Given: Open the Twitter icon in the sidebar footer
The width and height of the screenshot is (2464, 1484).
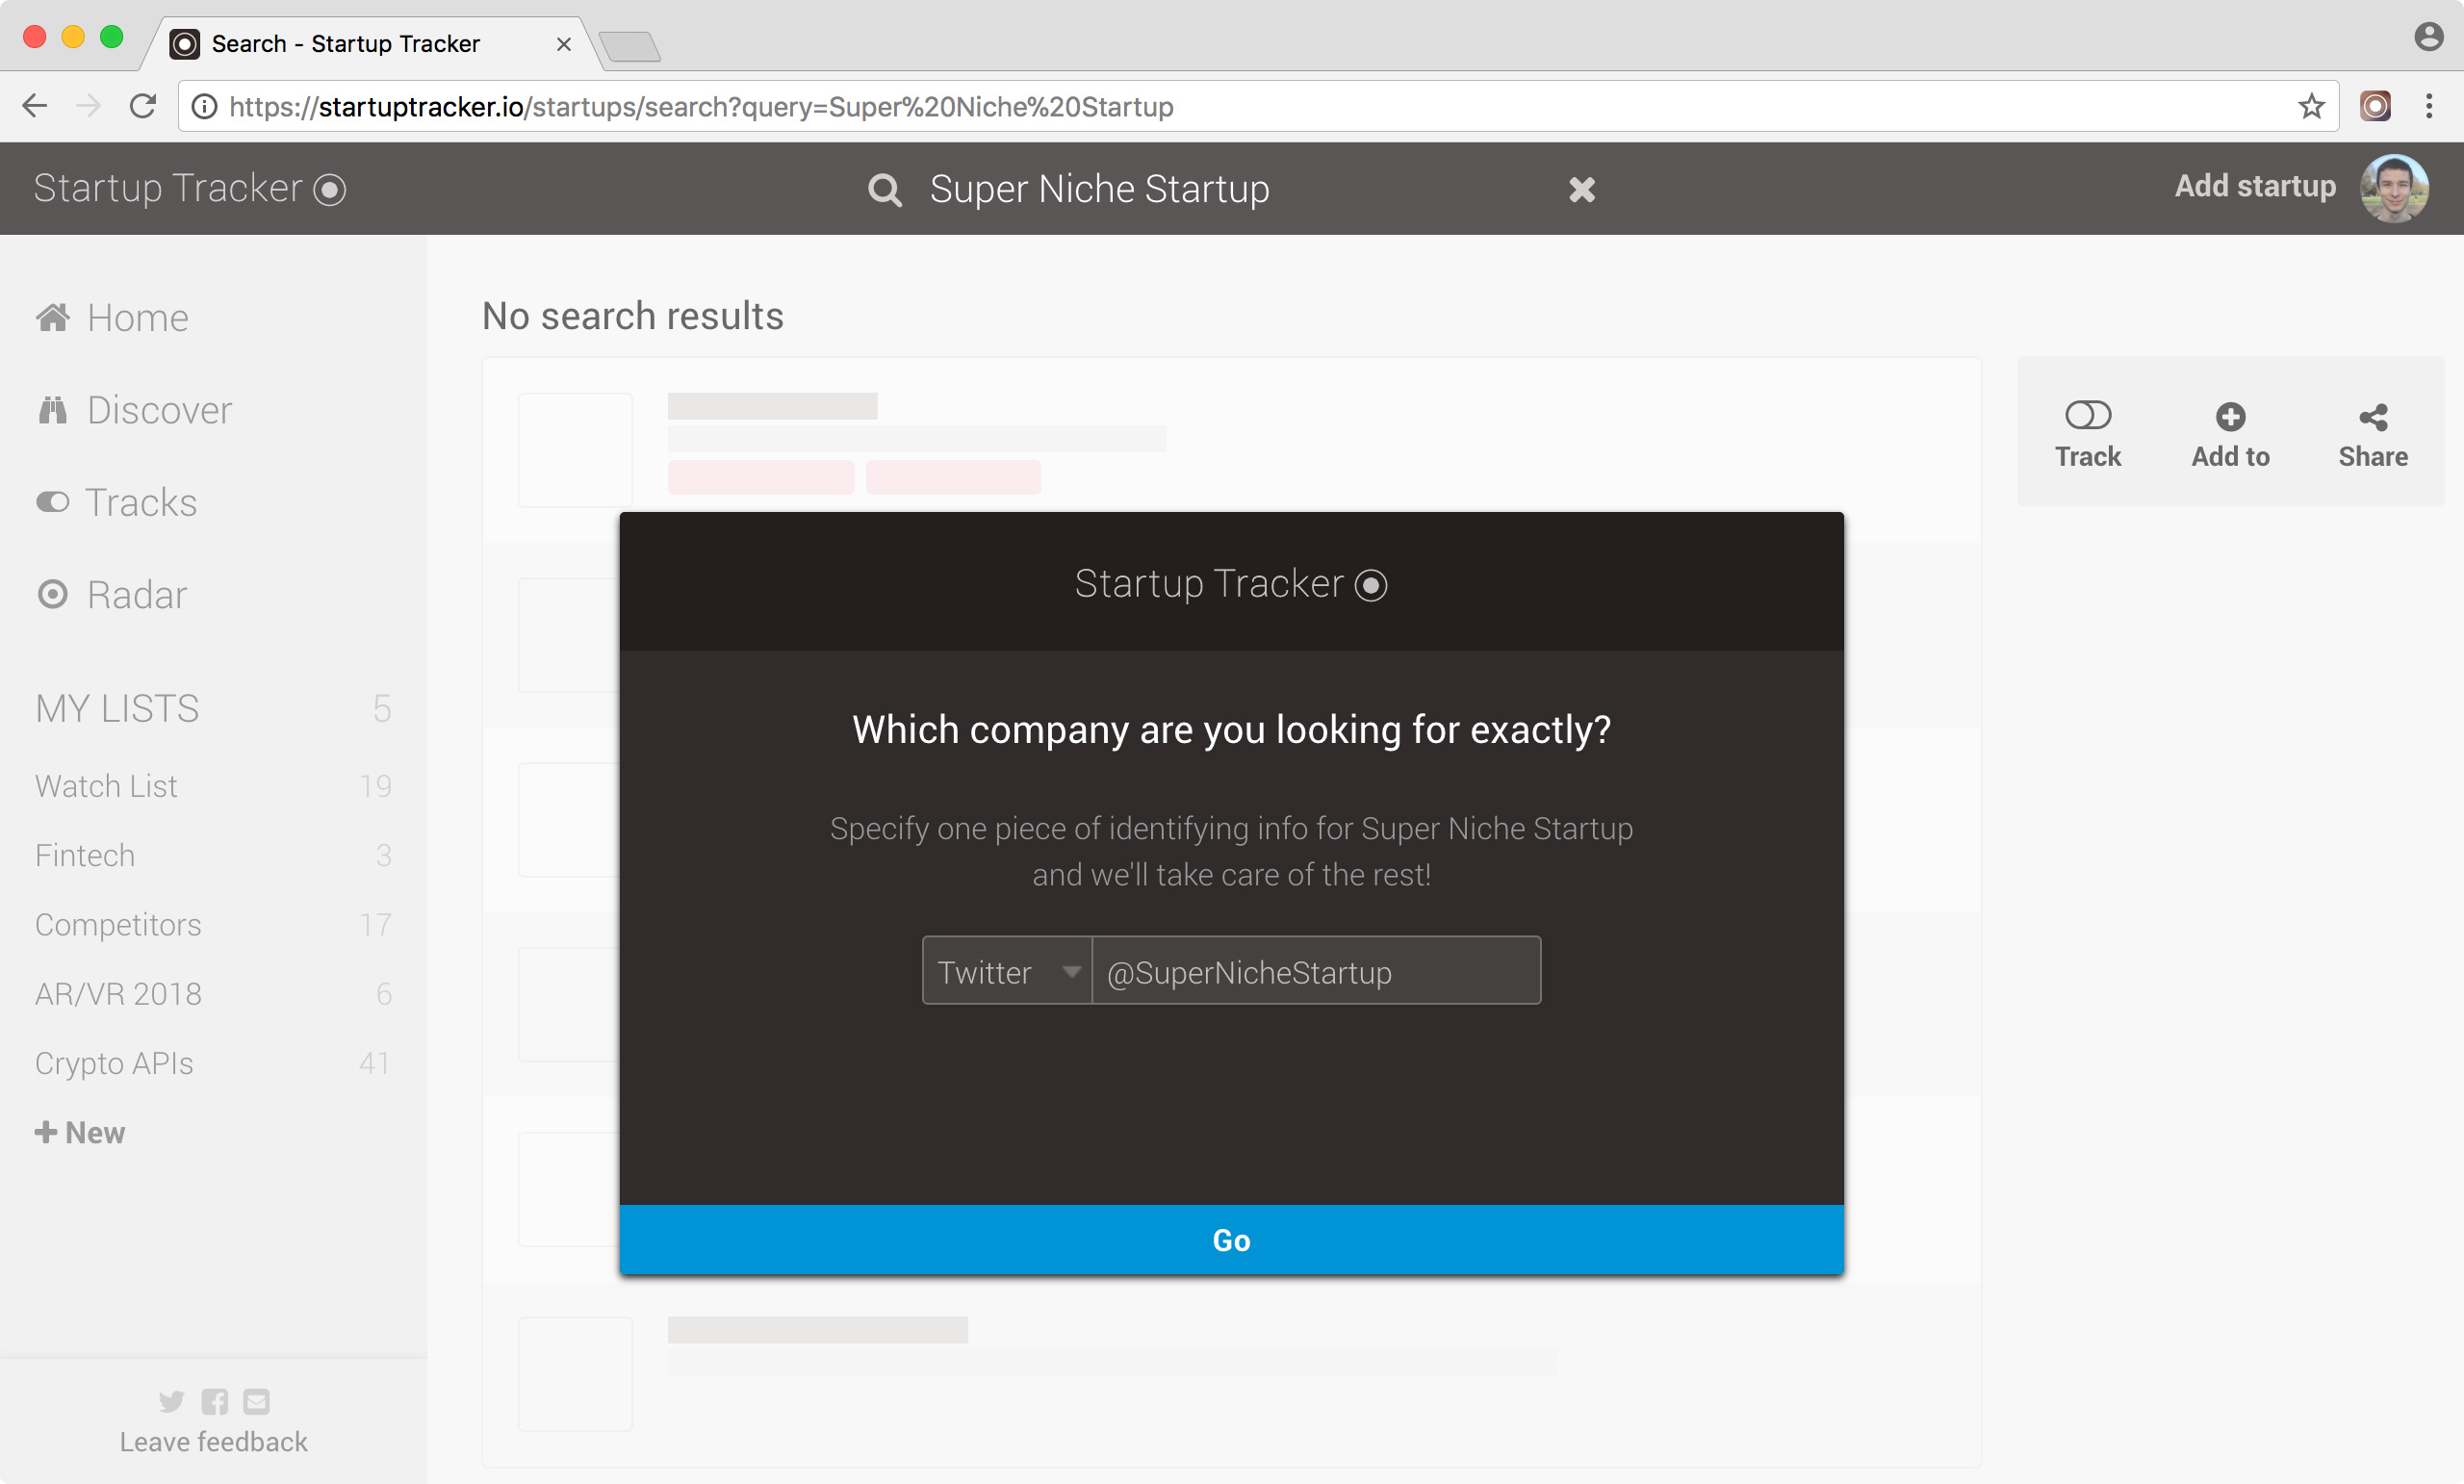Looking at the screenshot, I should (171, 1401).
